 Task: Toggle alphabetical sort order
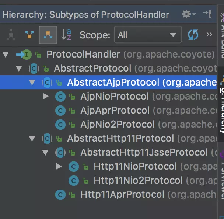point(66,35)
